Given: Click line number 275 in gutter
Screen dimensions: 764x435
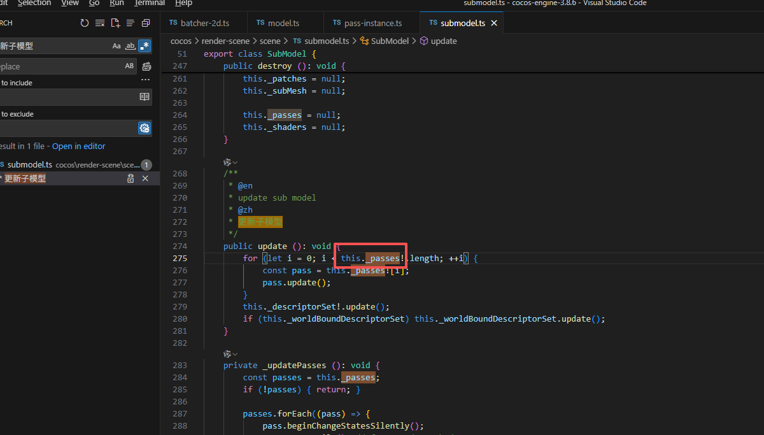Looking at the screenshot, I should tap(180, 259).
